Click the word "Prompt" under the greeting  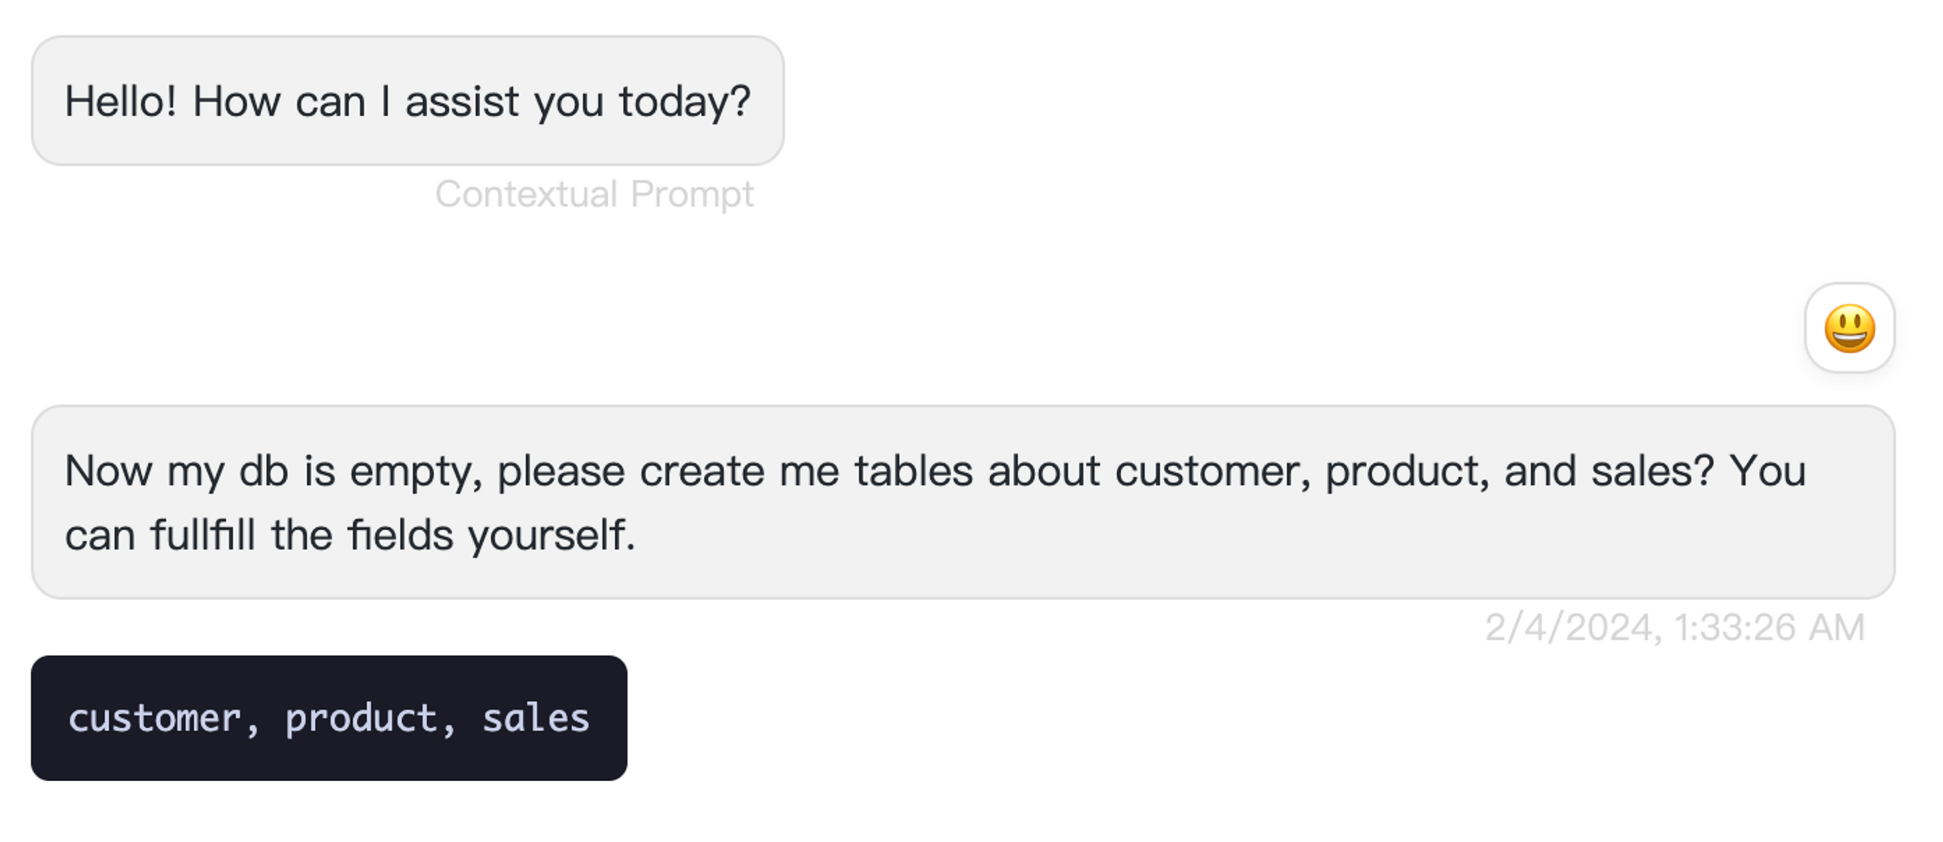pos(692,194)
